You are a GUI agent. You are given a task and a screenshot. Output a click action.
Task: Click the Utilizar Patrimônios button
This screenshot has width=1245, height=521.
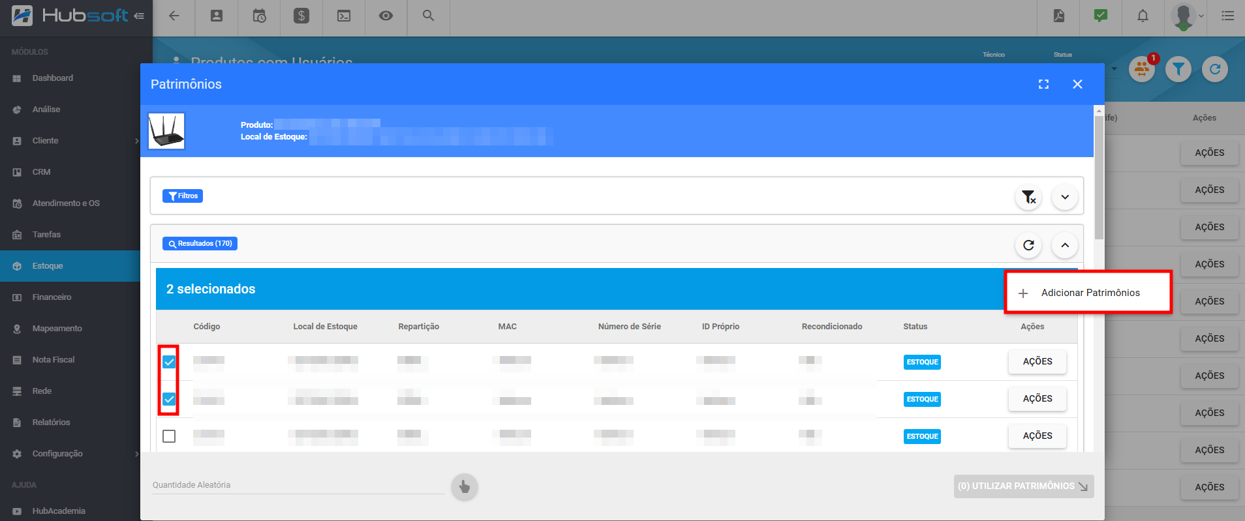point(1022,486)
